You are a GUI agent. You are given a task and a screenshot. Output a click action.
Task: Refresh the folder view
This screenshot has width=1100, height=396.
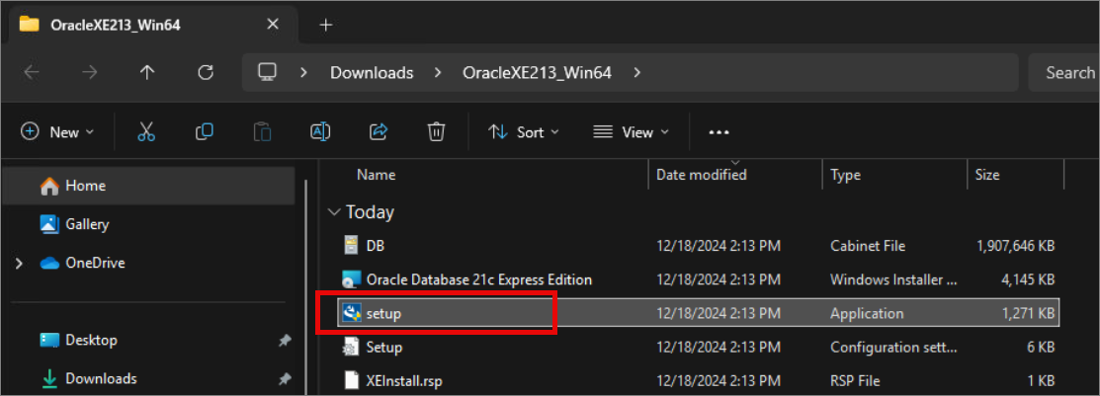click(205, 72)
